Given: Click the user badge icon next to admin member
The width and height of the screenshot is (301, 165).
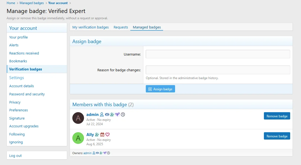Looking at the screenshot, I should (x=102, y=115).
